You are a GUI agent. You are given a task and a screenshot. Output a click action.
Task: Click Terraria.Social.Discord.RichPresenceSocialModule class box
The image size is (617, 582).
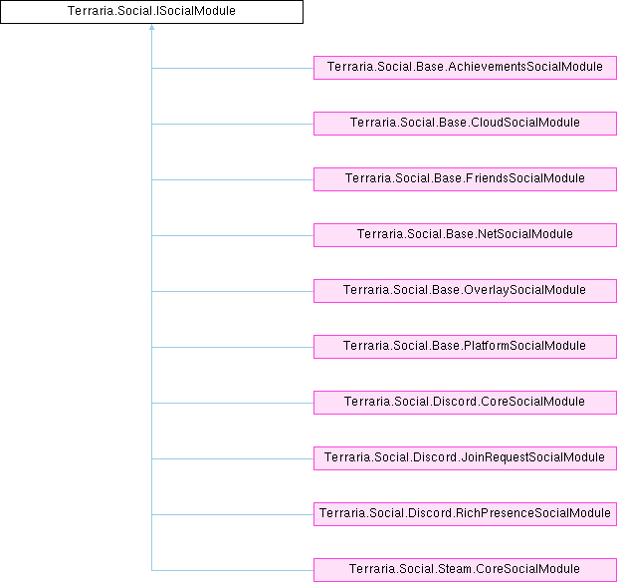click(x=465, y=514)
